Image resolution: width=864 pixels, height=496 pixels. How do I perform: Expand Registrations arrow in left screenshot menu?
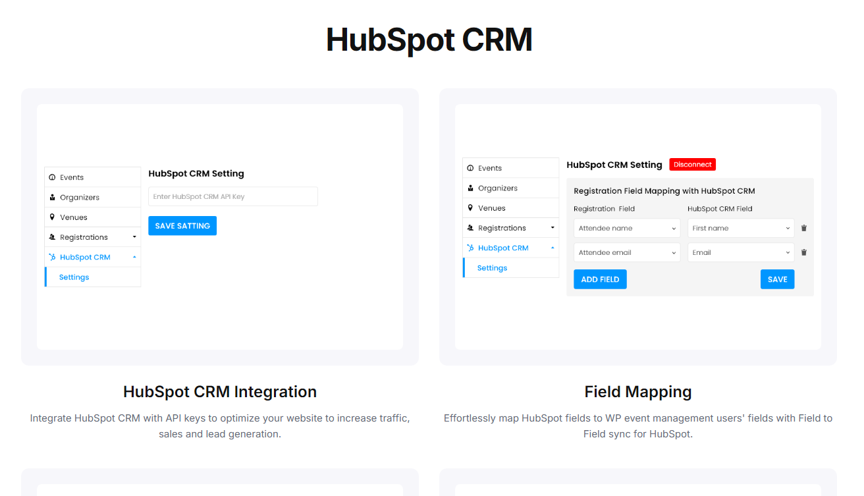tap(134, 237)
